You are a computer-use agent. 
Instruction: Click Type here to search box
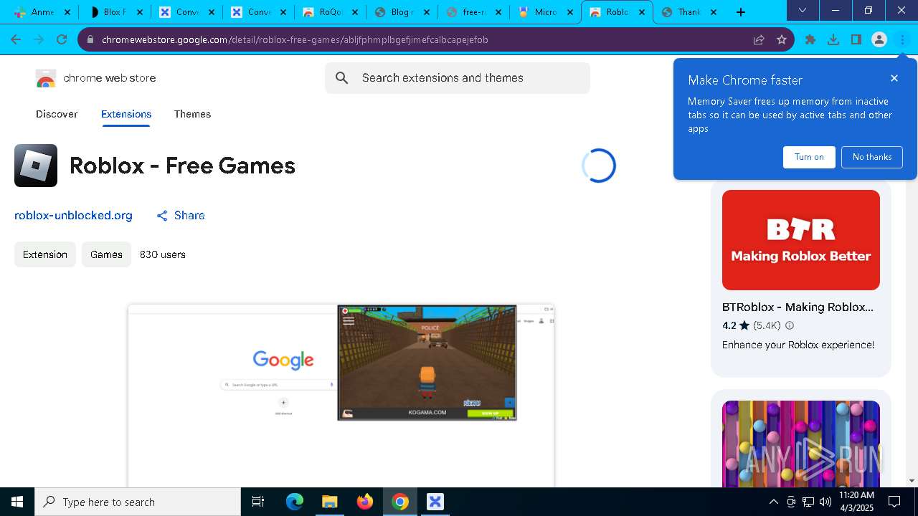click(138, 502)
